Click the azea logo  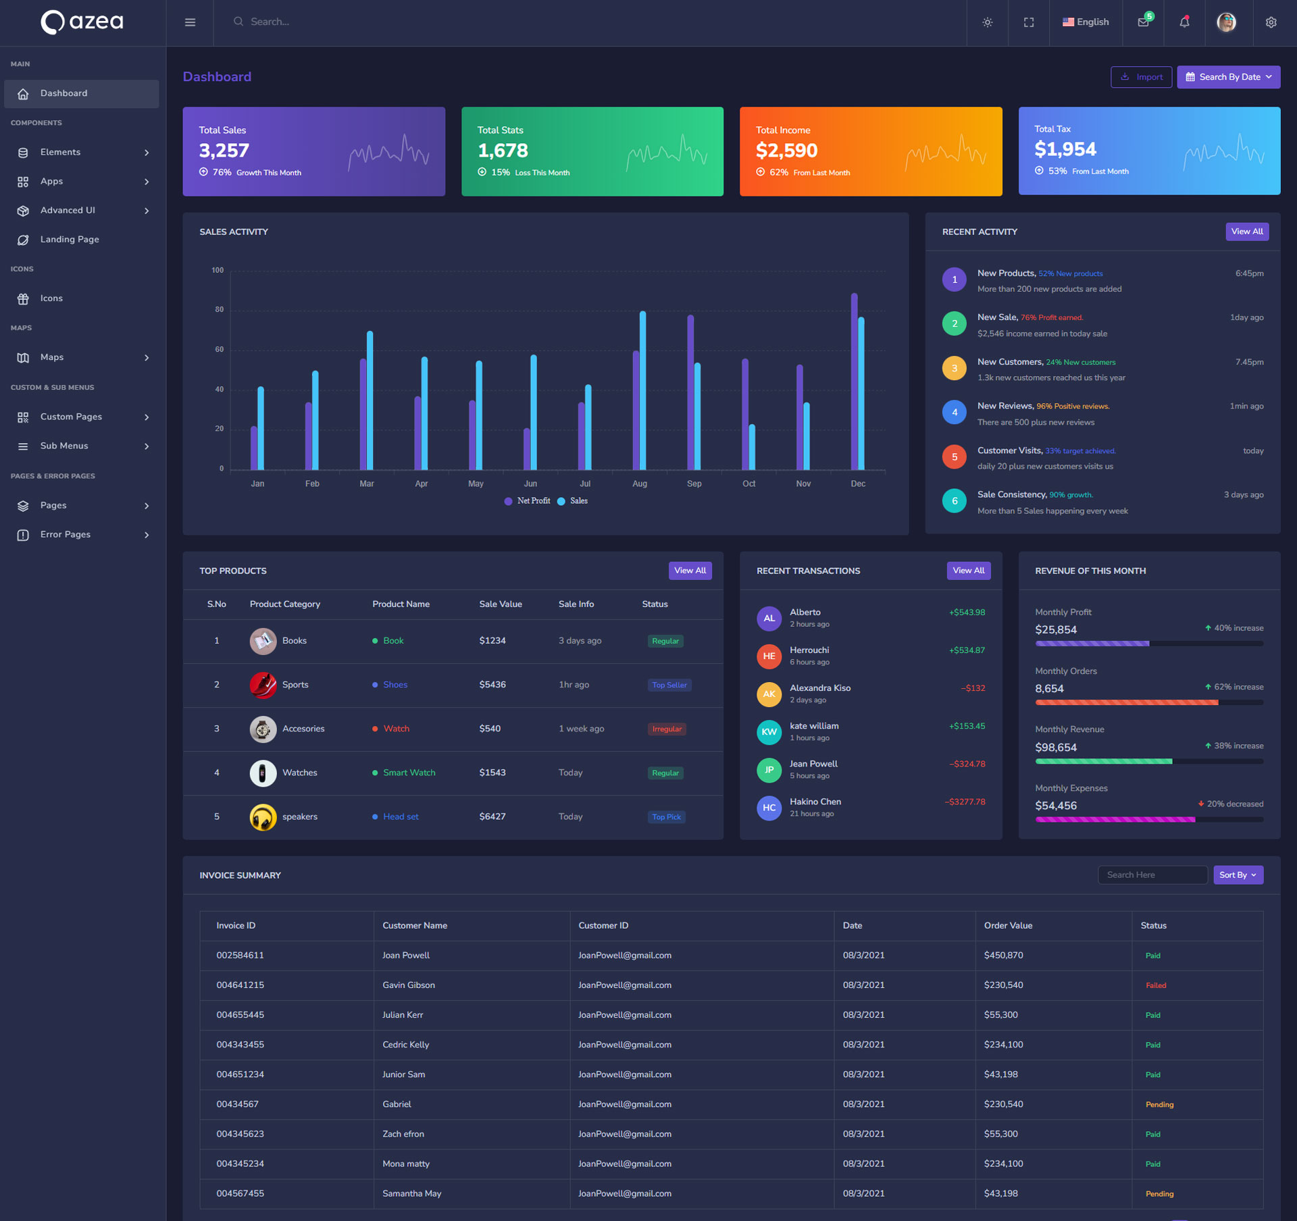pyautogui.click(x=82, y=22)
